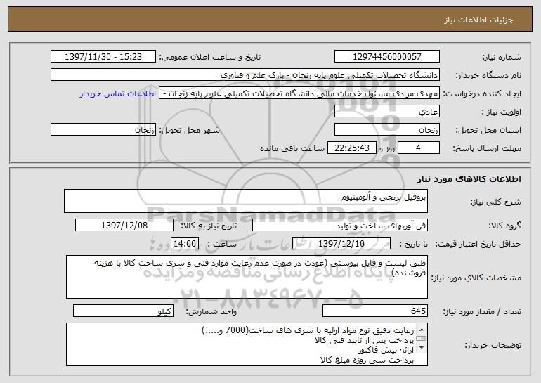
Task: Click the label اولویت نیاز
Action: (502, 112)
